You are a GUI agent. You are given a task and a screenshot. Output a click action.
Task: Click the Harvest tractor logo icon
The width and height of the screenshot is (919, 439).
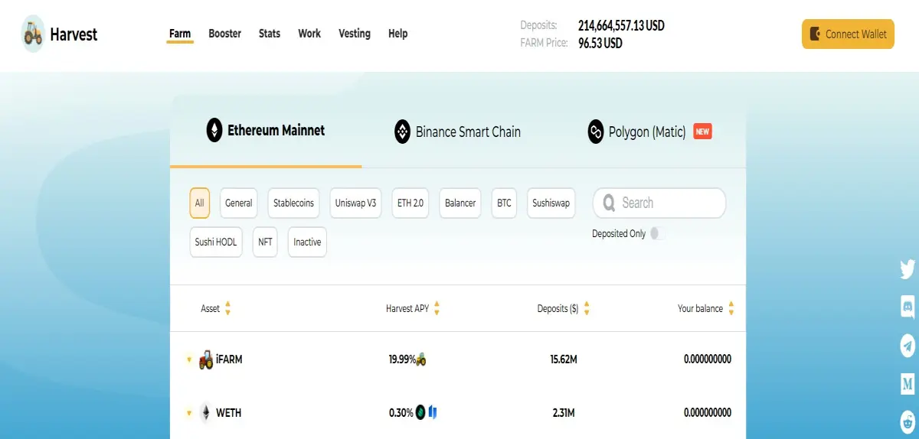coord(33,34)
